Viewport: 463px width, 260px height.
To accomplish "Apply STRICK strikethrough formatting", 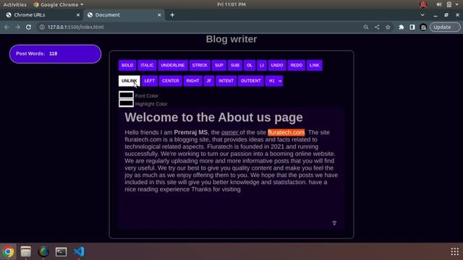I will (x=200, y=65).
